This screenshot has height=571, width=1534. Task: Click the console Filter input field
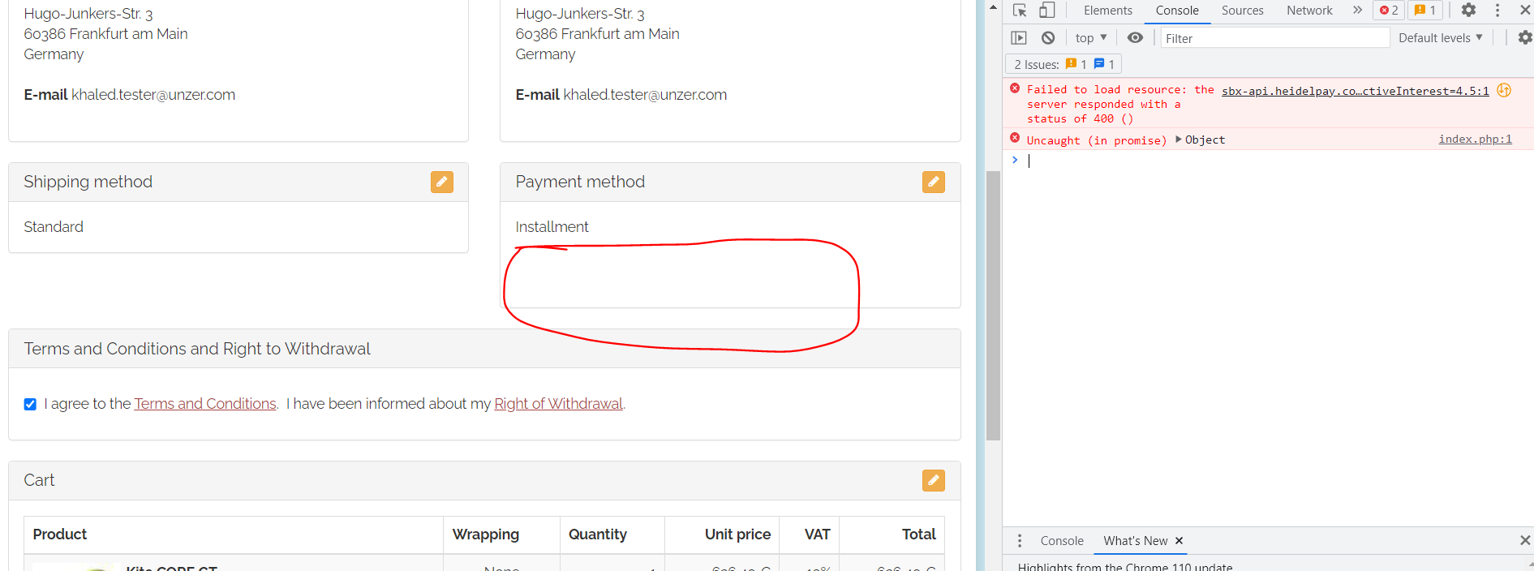coord(1274,38)
